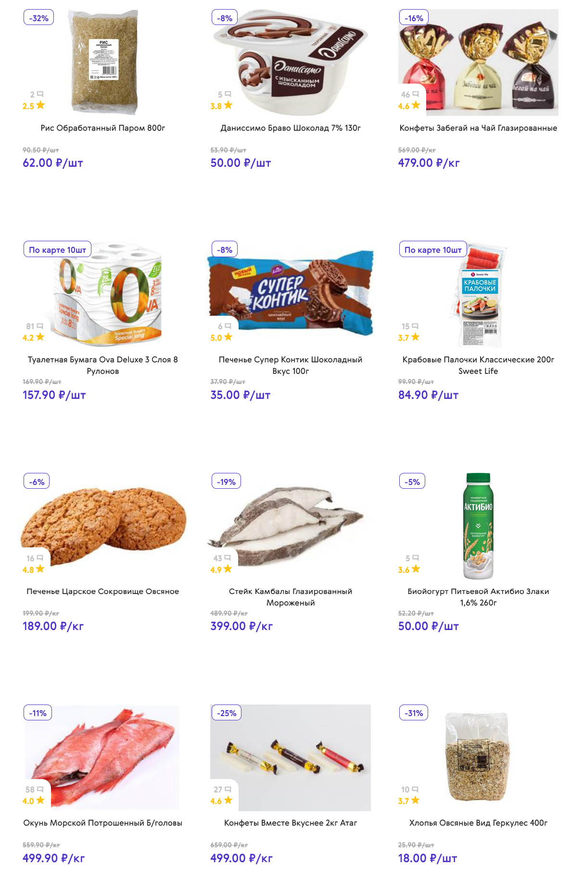Click the comments icon on Даниссимо Браво

(228, 94)
